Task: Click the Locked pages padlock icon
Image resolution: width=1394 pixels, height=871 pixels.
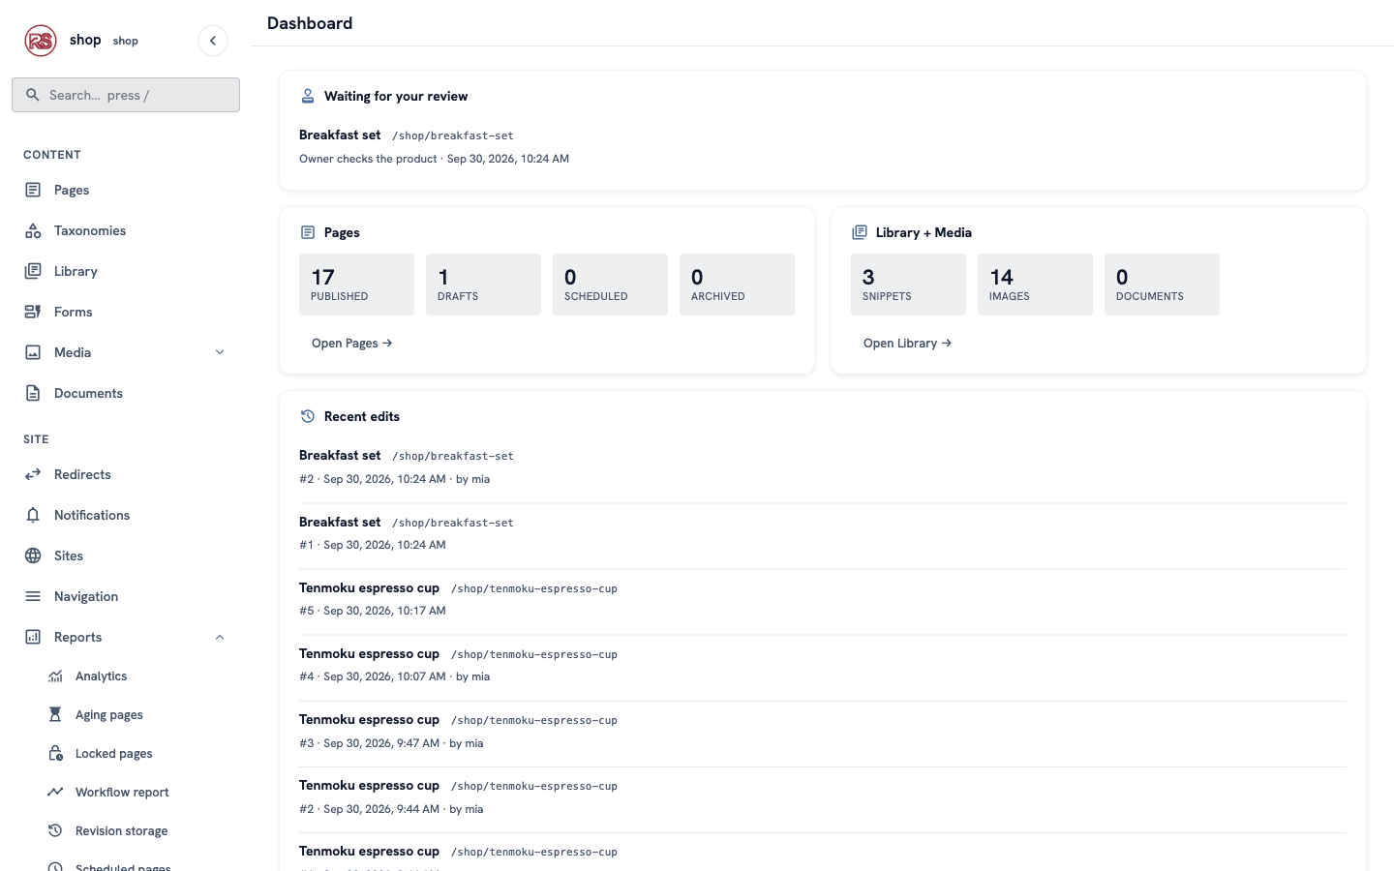Action: pyautogui.click(x=55, y=753)
